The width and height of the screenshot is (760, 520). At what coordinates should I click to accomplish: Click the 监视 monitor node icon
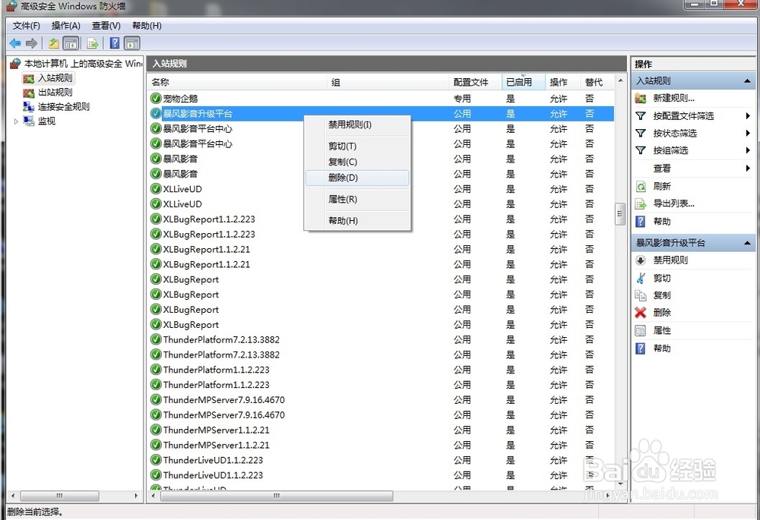pos(29,121)
